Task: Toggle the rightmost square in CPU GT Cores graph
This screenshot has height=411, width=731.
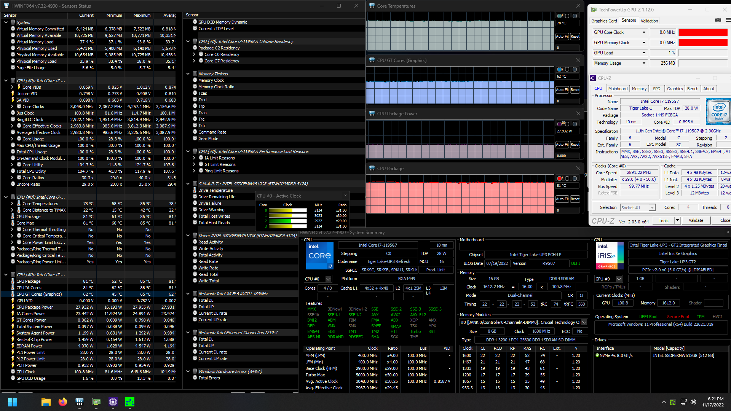Action: point(575,69)
